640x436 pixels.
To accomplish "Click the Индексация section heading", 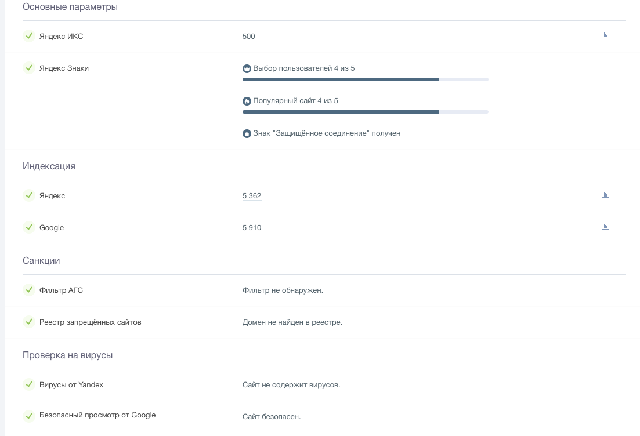I will (x=49, y=166).
